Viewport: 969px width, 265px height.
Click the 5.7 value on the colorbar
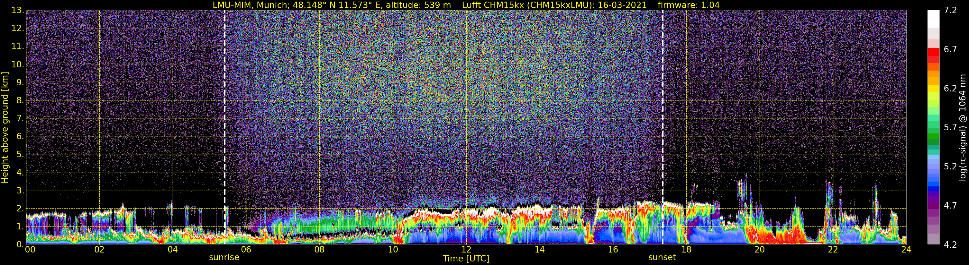coord(950,128)
